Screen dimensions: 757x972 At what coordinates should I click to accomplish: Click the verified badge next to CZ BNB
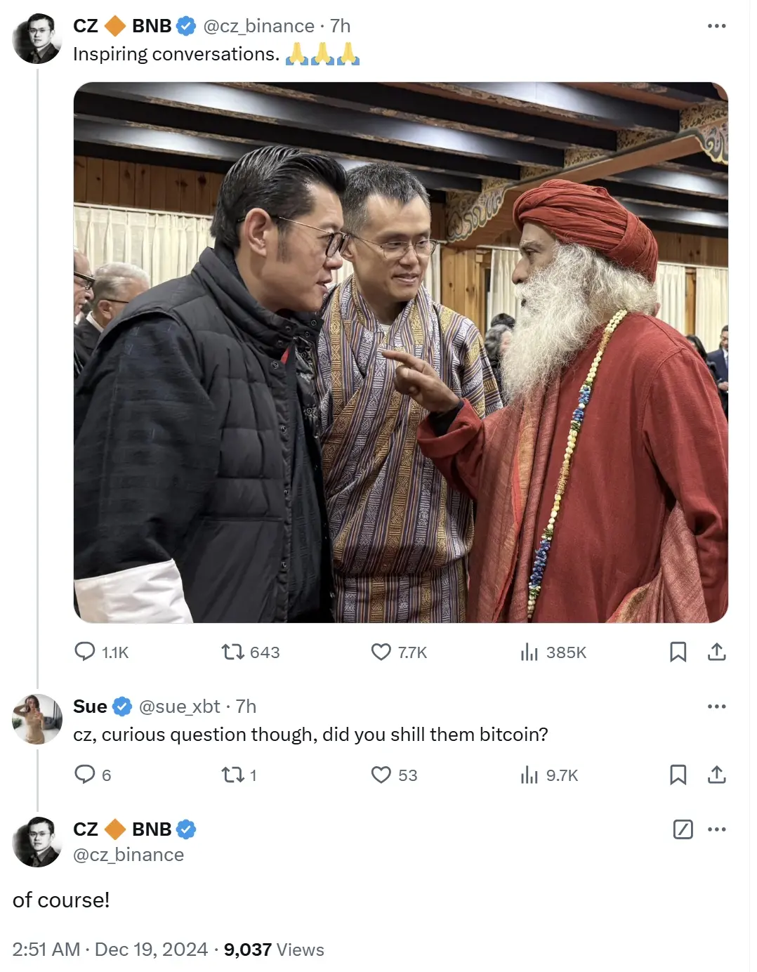[184, 25]
